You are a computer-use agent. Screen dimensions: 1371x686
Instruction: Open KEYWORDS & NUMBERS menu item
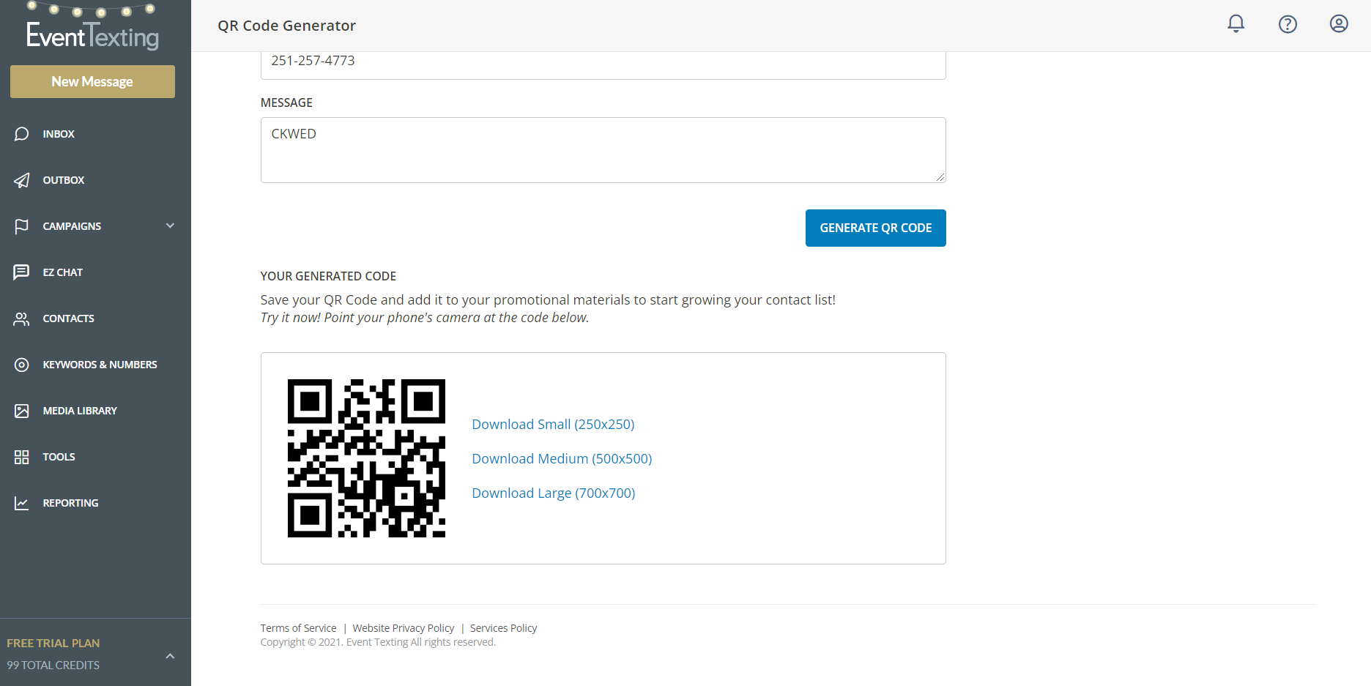tap(100, 365)
